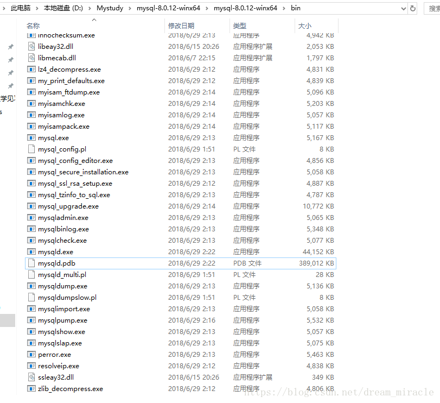Click the search box at top right
440x403 pixels.
[x=432, y=9]
